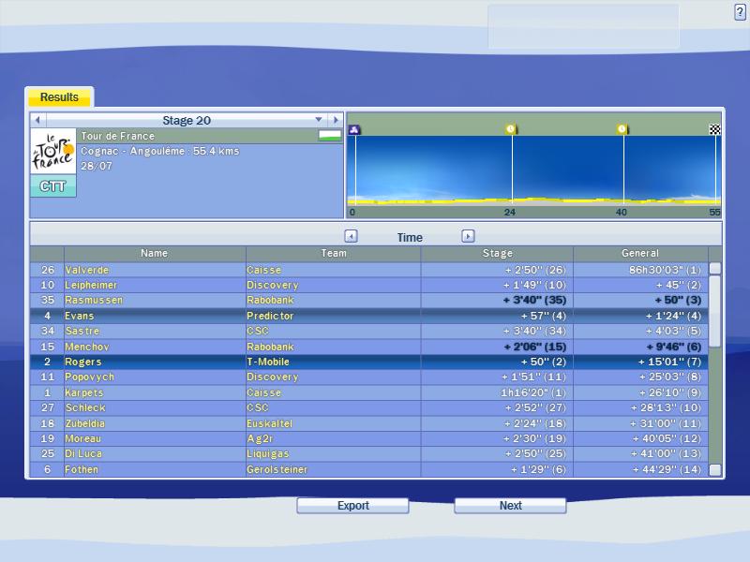Viewport: 750px width, 562px height.
Task: Select the Results tab
Action: (59, 97)
